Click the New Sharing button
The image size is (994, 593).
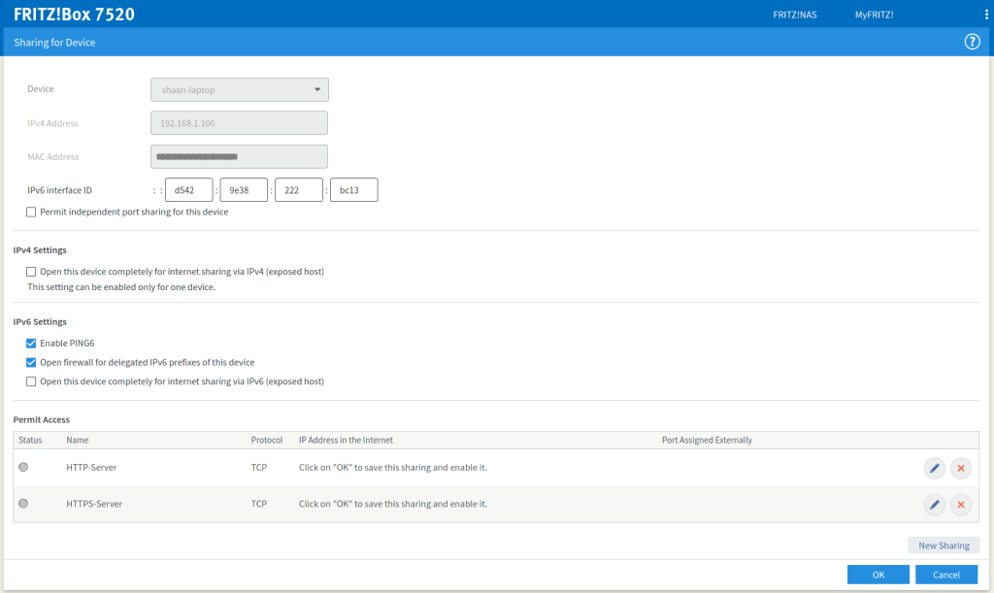(944, 545)
